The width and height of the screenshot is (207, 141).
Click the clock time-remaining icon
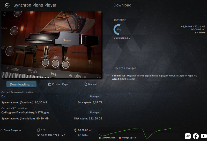coord(75,130)
